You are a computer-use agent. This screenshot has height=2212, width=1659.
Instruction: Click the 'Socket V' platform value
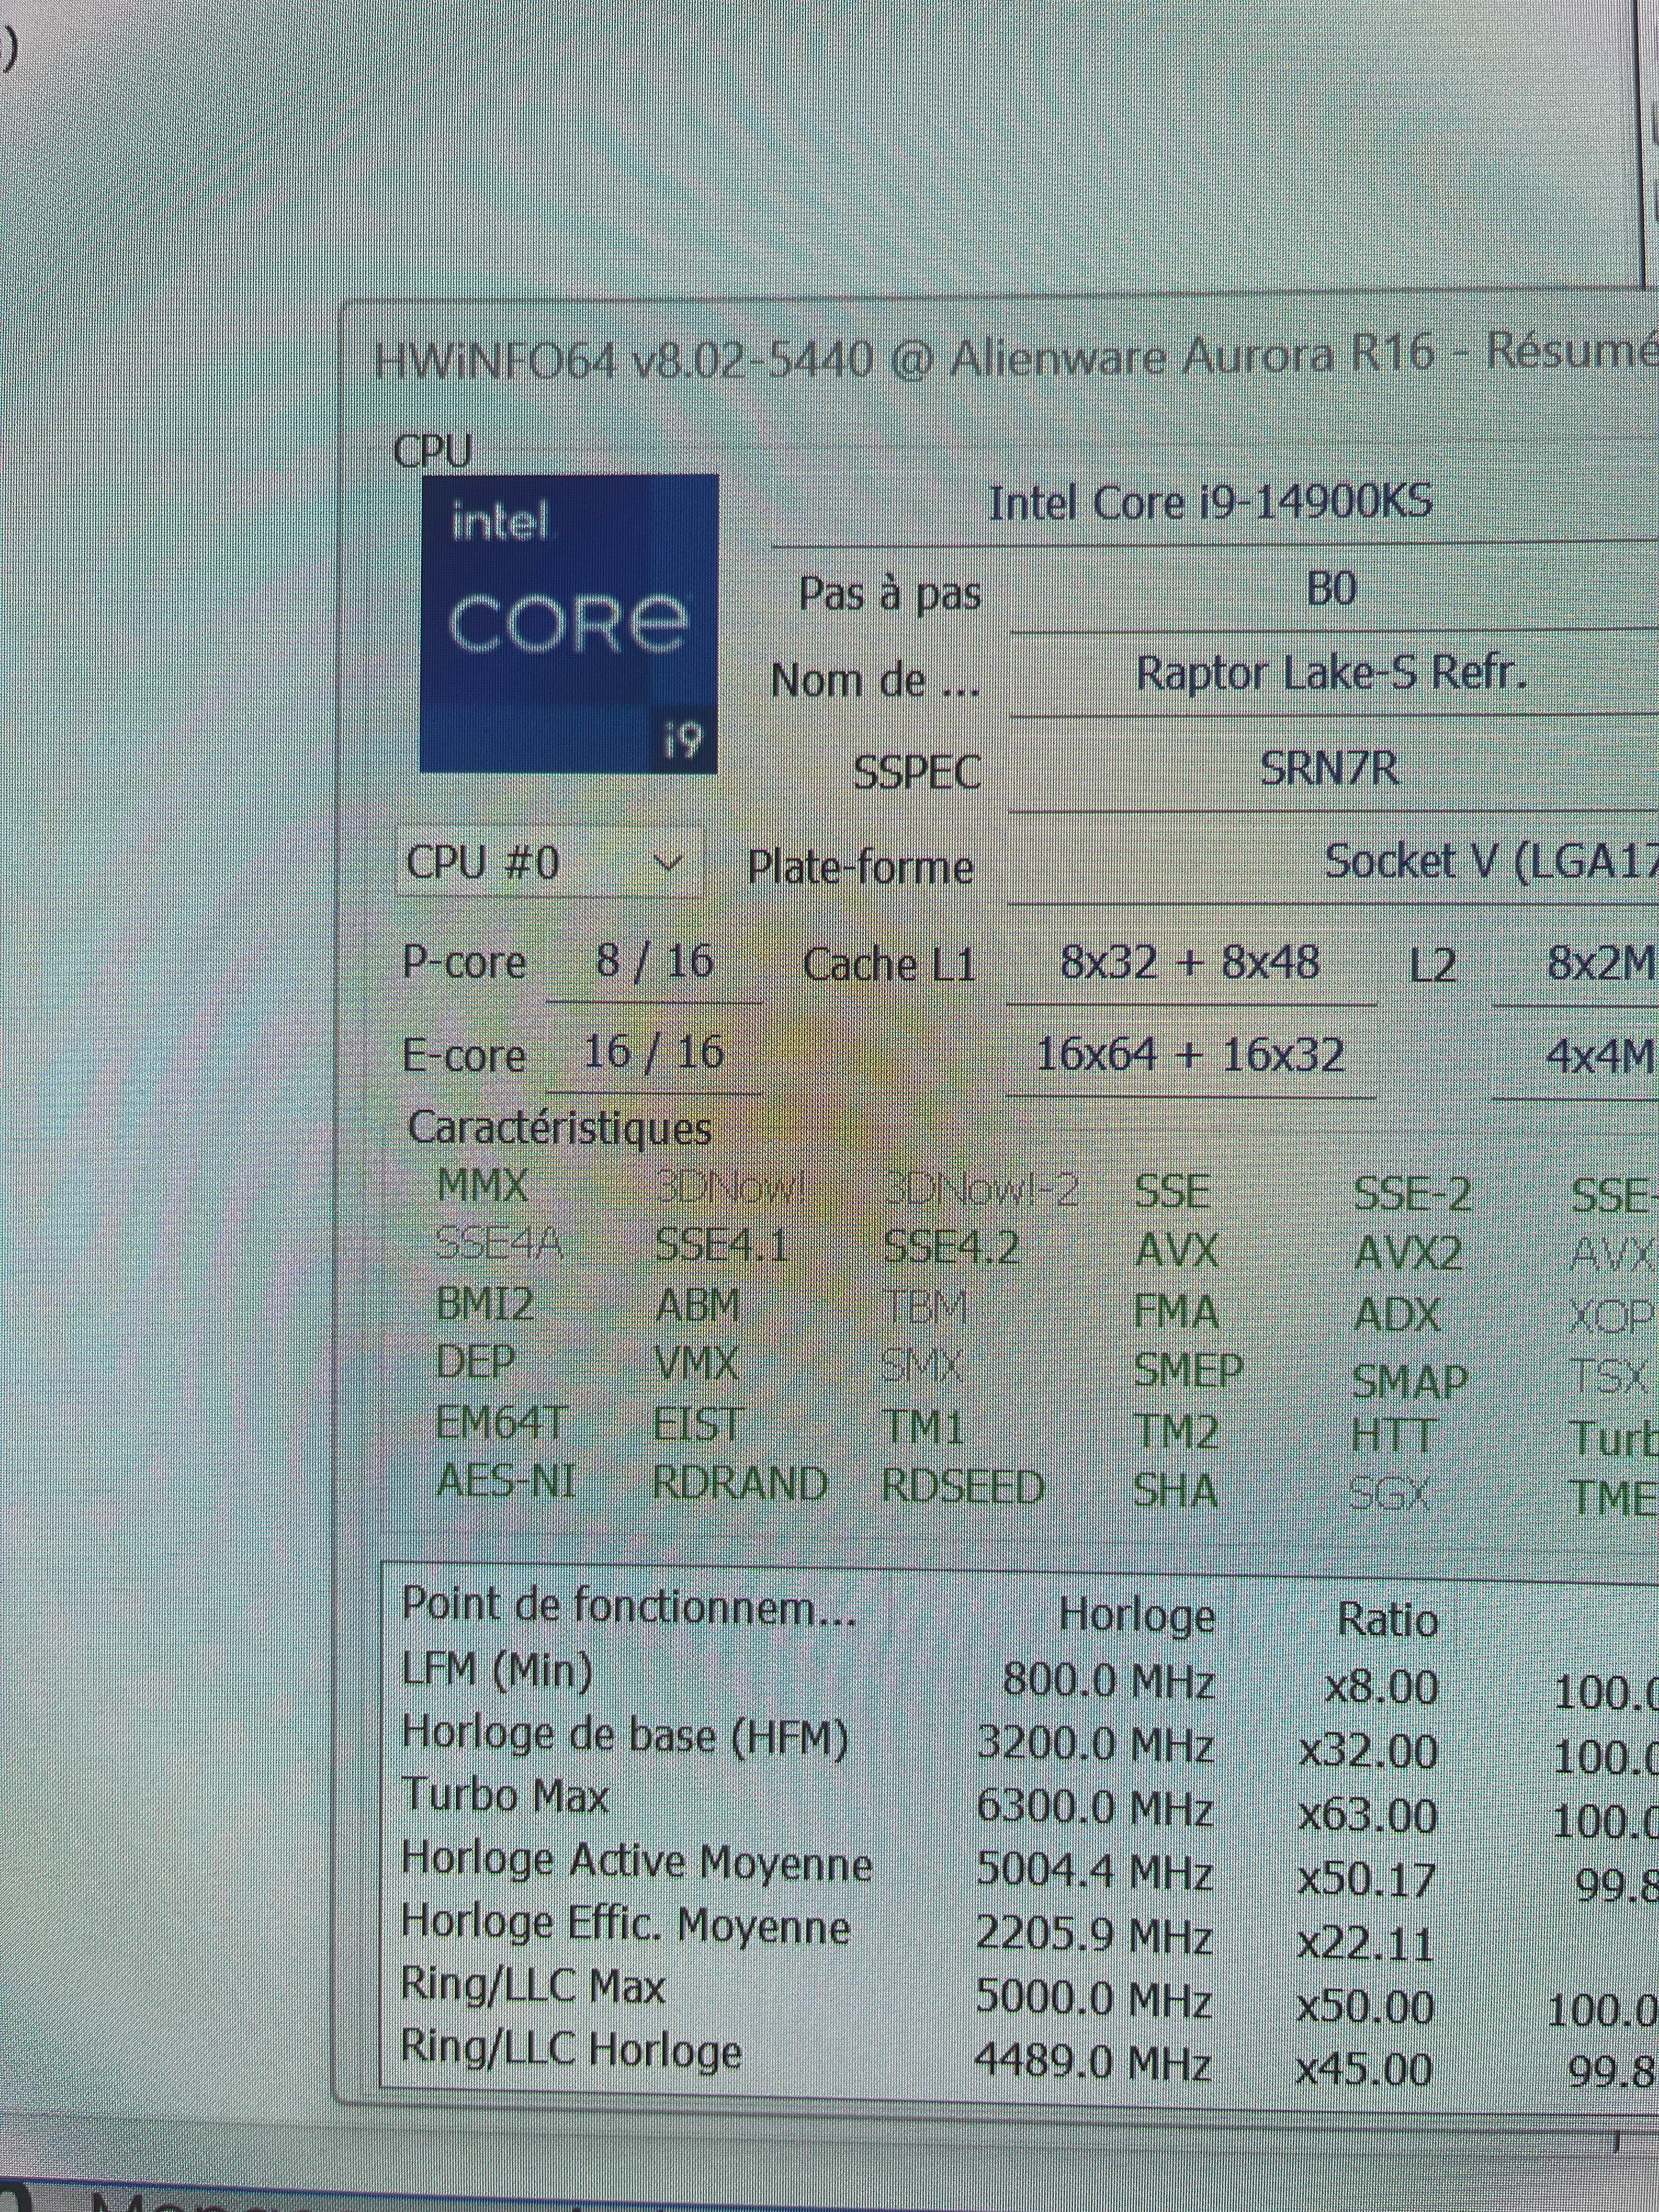(1490, 861)
